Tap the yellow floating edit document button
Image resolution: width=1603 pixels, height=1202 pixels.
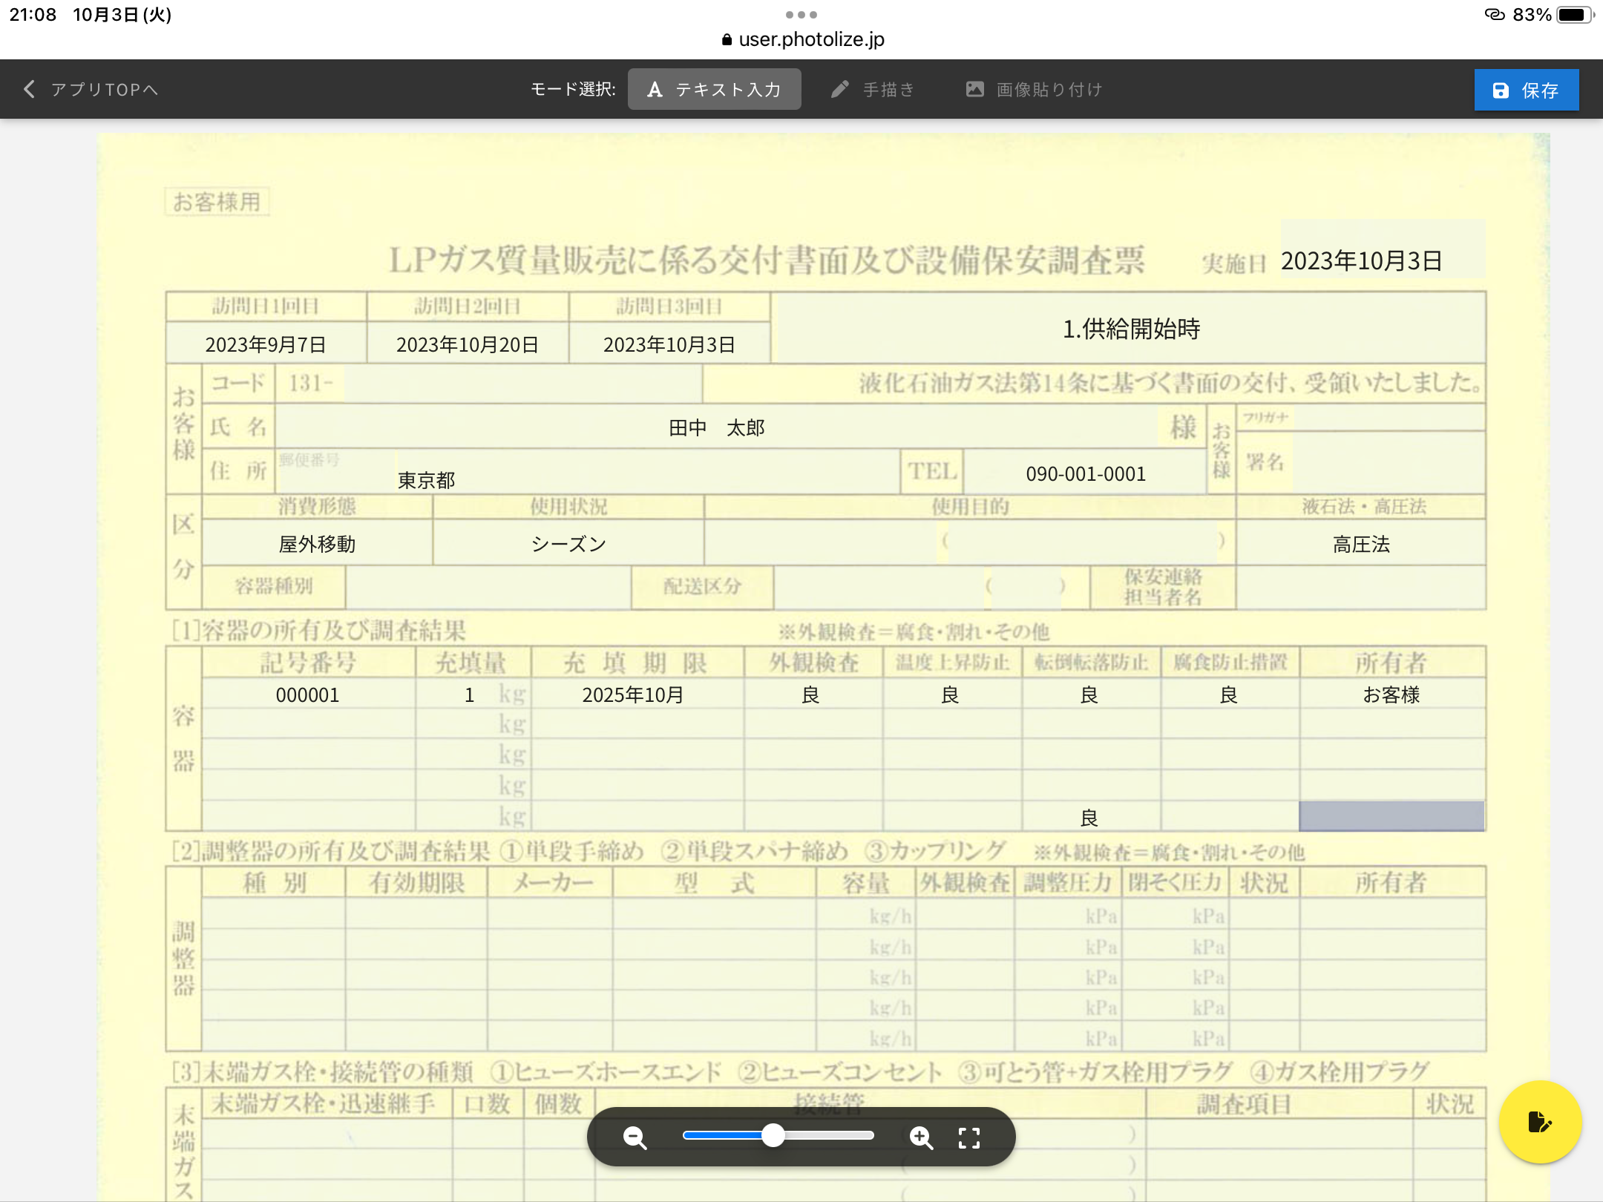tap(1539, 1121)
